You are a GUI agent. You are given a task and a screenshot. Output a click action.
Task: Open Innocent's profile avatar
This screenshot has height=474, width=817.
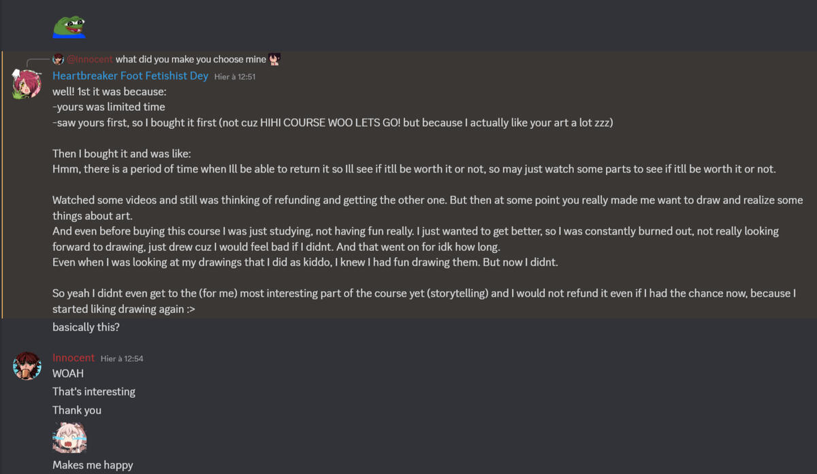27,366
